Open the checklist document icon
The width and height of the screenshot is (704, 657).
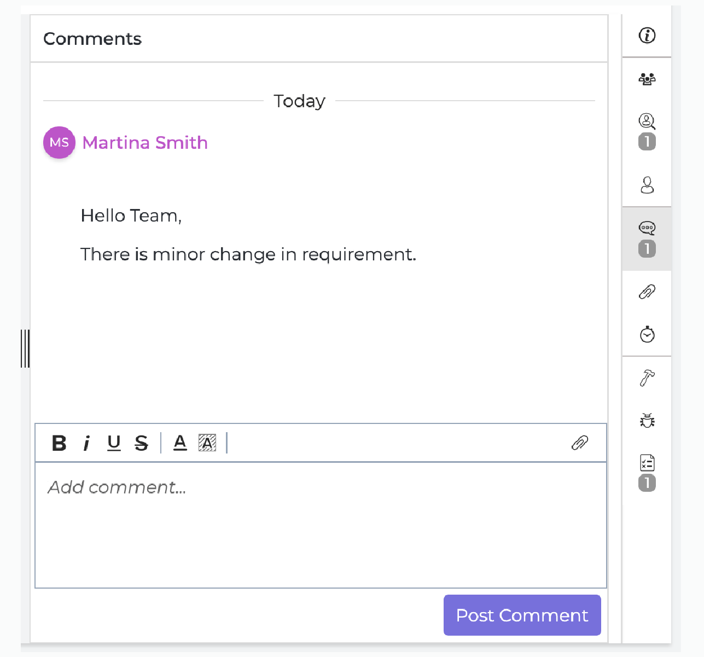pos(647,463)
